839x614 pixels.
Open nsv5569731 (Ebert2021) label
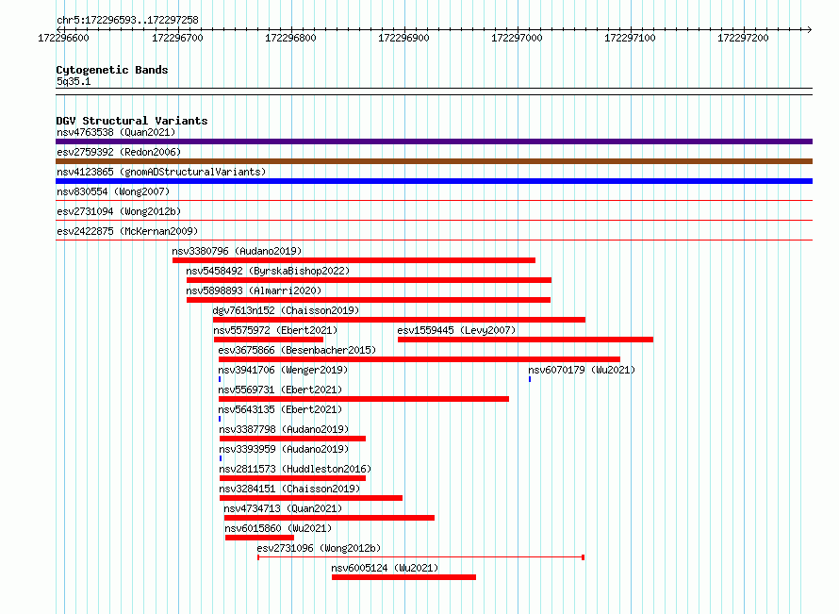tap(280, 390)
